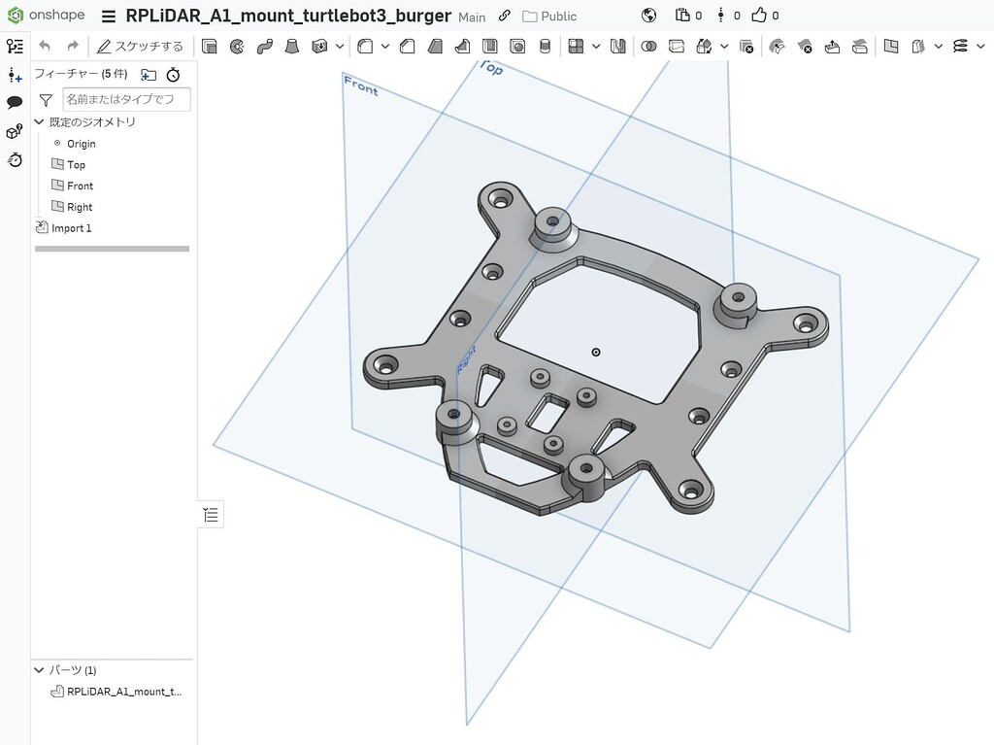Select the Extrude tool
This screenshot has height=745, width=994.
209,46
